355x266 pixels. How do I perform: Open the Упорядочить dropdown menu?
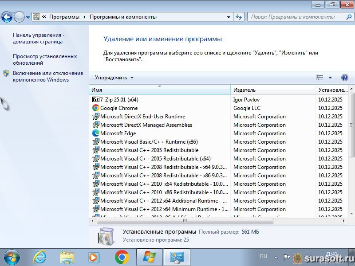tap(114, 78)
